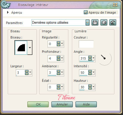Click the Ambiance value field
The image size is (123, 115).
[x=52, y=73]
